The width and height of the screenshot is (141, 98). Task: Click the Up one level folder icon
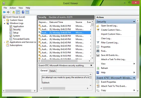point(14,12)
